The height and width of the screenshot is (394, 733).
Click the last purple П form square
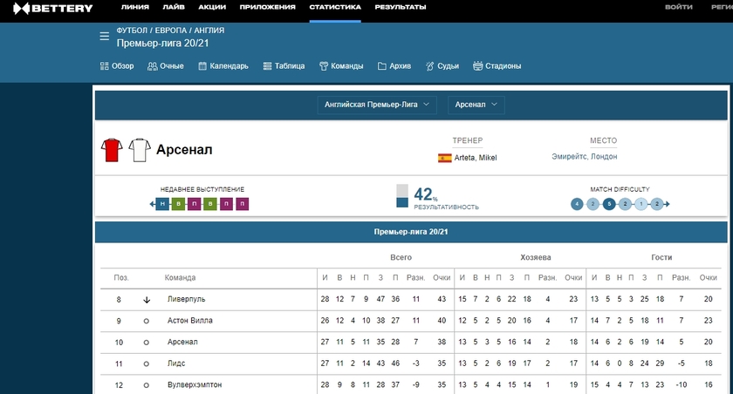243,204
